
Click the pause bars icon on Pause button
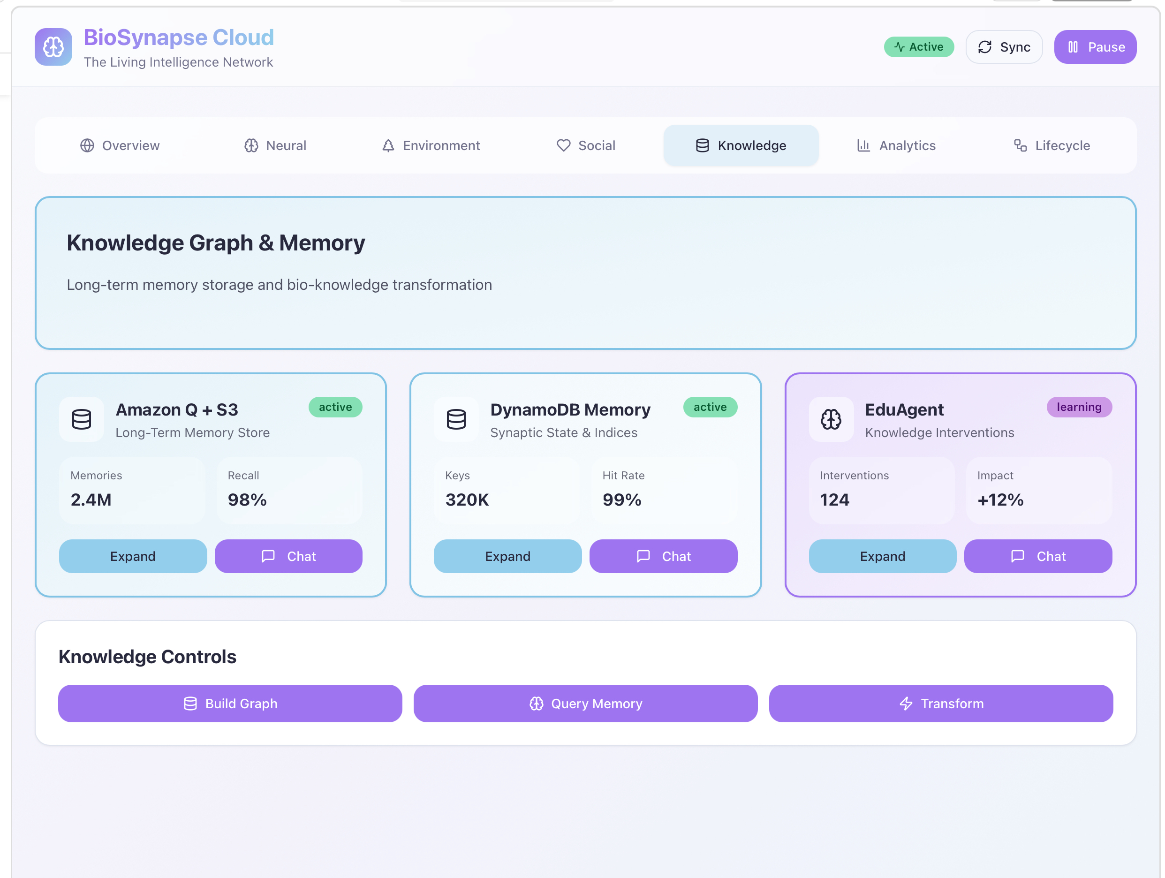point(1073,47)
